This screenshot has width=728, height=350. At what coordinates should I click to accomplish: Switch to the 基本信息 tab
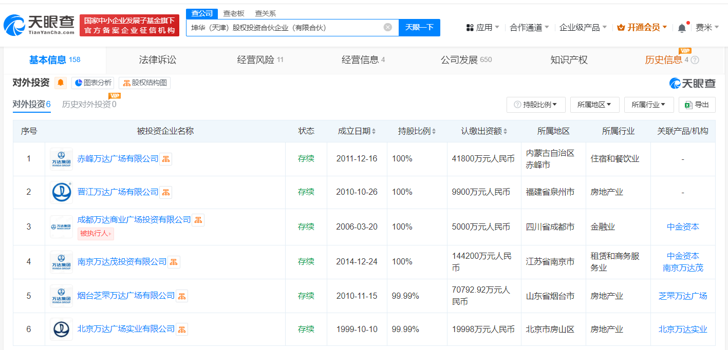tap(54, 60)
